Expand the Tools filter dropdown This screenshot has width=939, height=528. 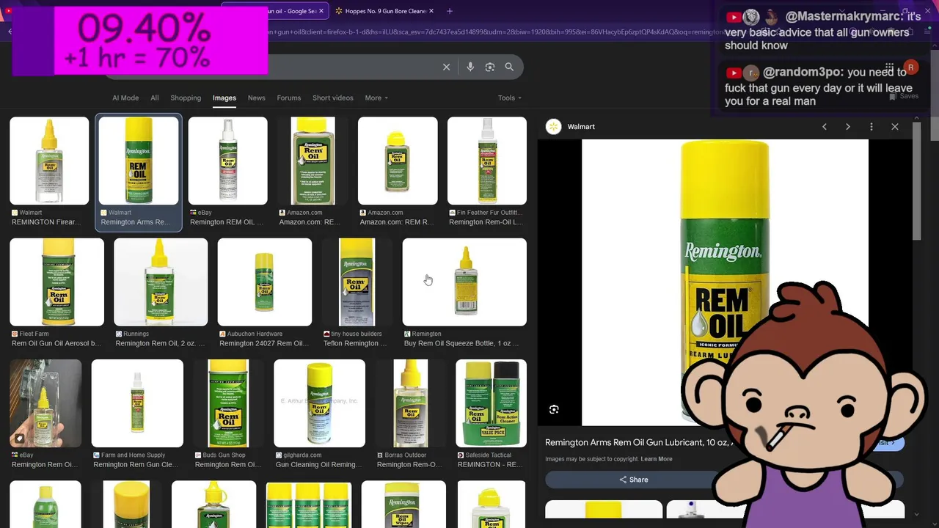[x=510, y=98]
